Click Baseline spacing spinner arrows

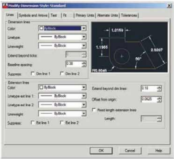[84, 64]
